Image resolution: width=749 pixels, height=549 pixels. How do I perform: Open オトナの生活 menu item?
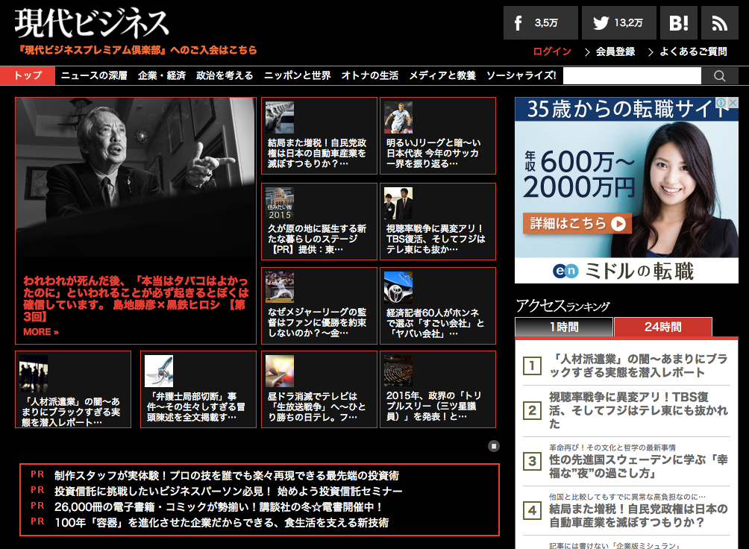(x=370, y=75)
